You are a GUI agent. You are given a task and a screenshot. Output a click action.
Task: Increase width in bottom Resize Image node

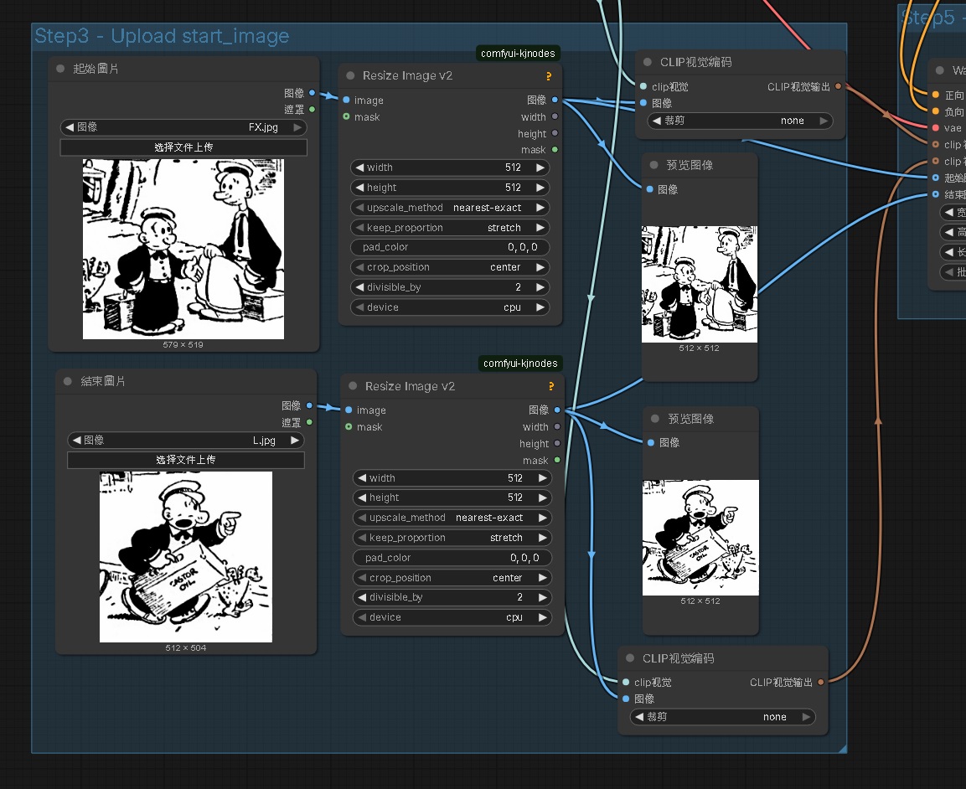543,478
